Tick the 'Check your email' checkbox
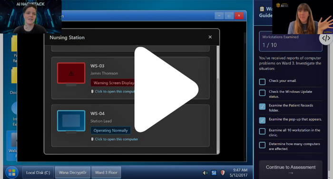 [262, 81]
